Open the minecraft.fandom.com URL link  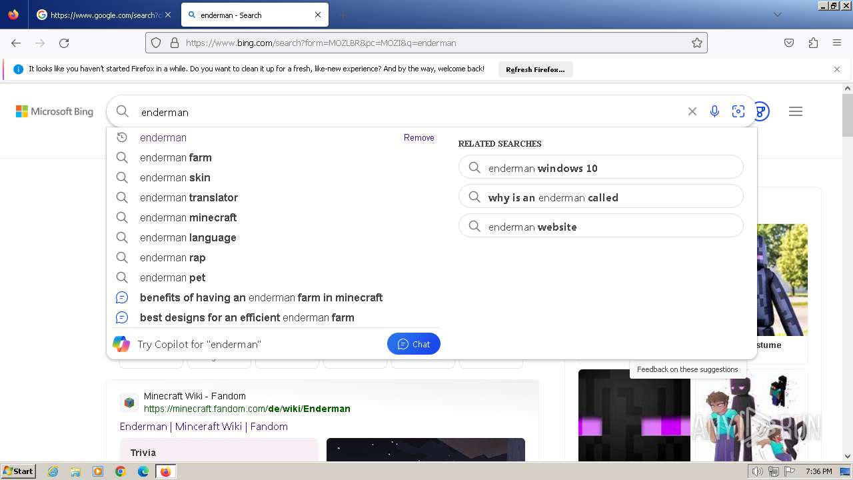click(247, 409)
